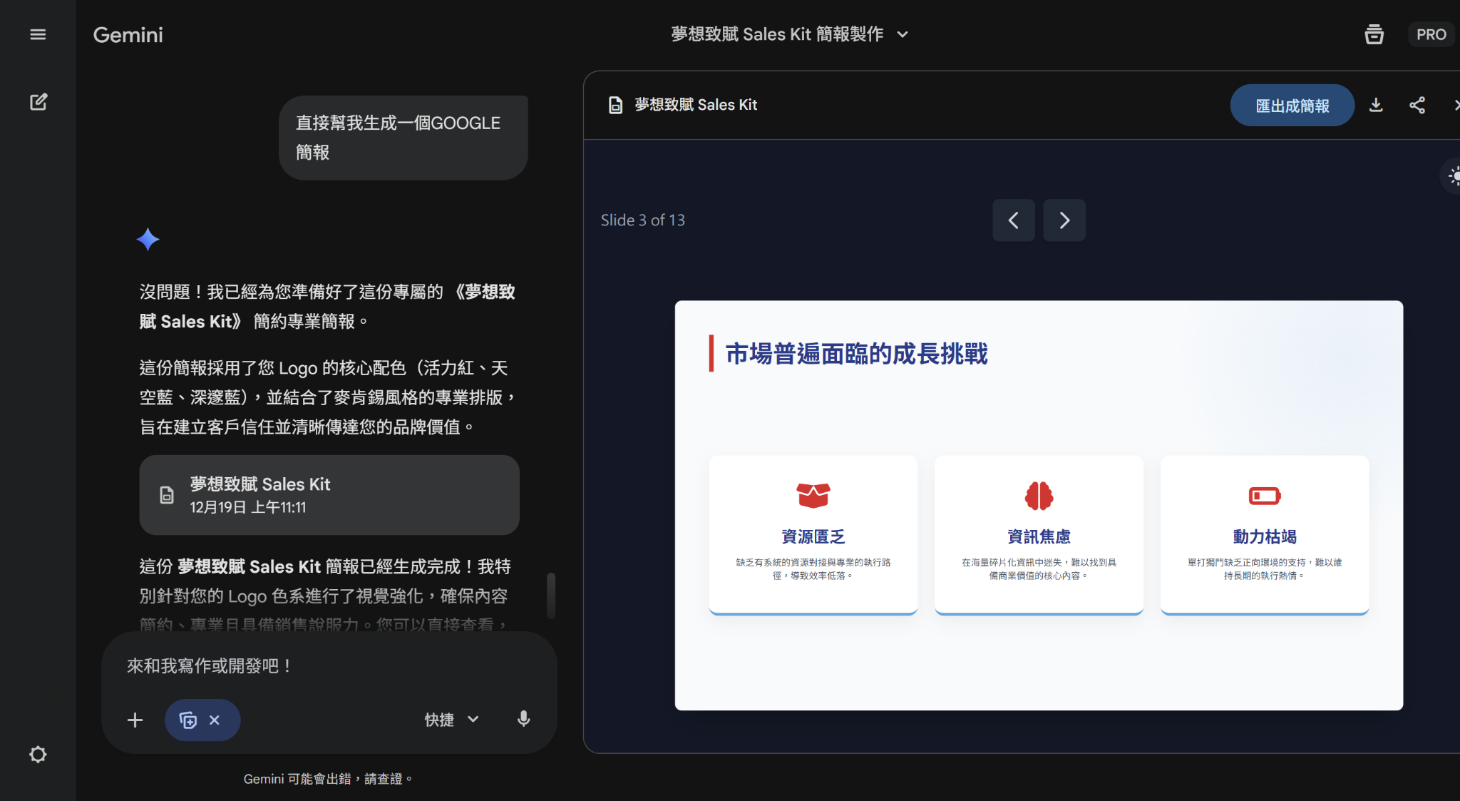Viewport: 1460px width, 801px height.
Task: Click the microphone voice input icon
Action: [x=523, y=719]
